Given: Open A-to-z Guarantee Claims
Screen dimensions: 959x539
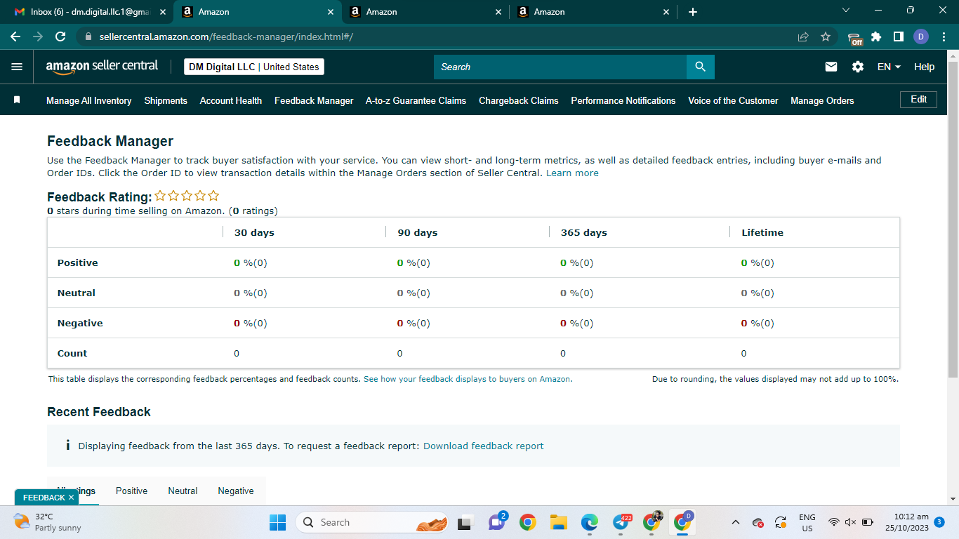Looking at the screenshot, I should [x=416, y=100].
